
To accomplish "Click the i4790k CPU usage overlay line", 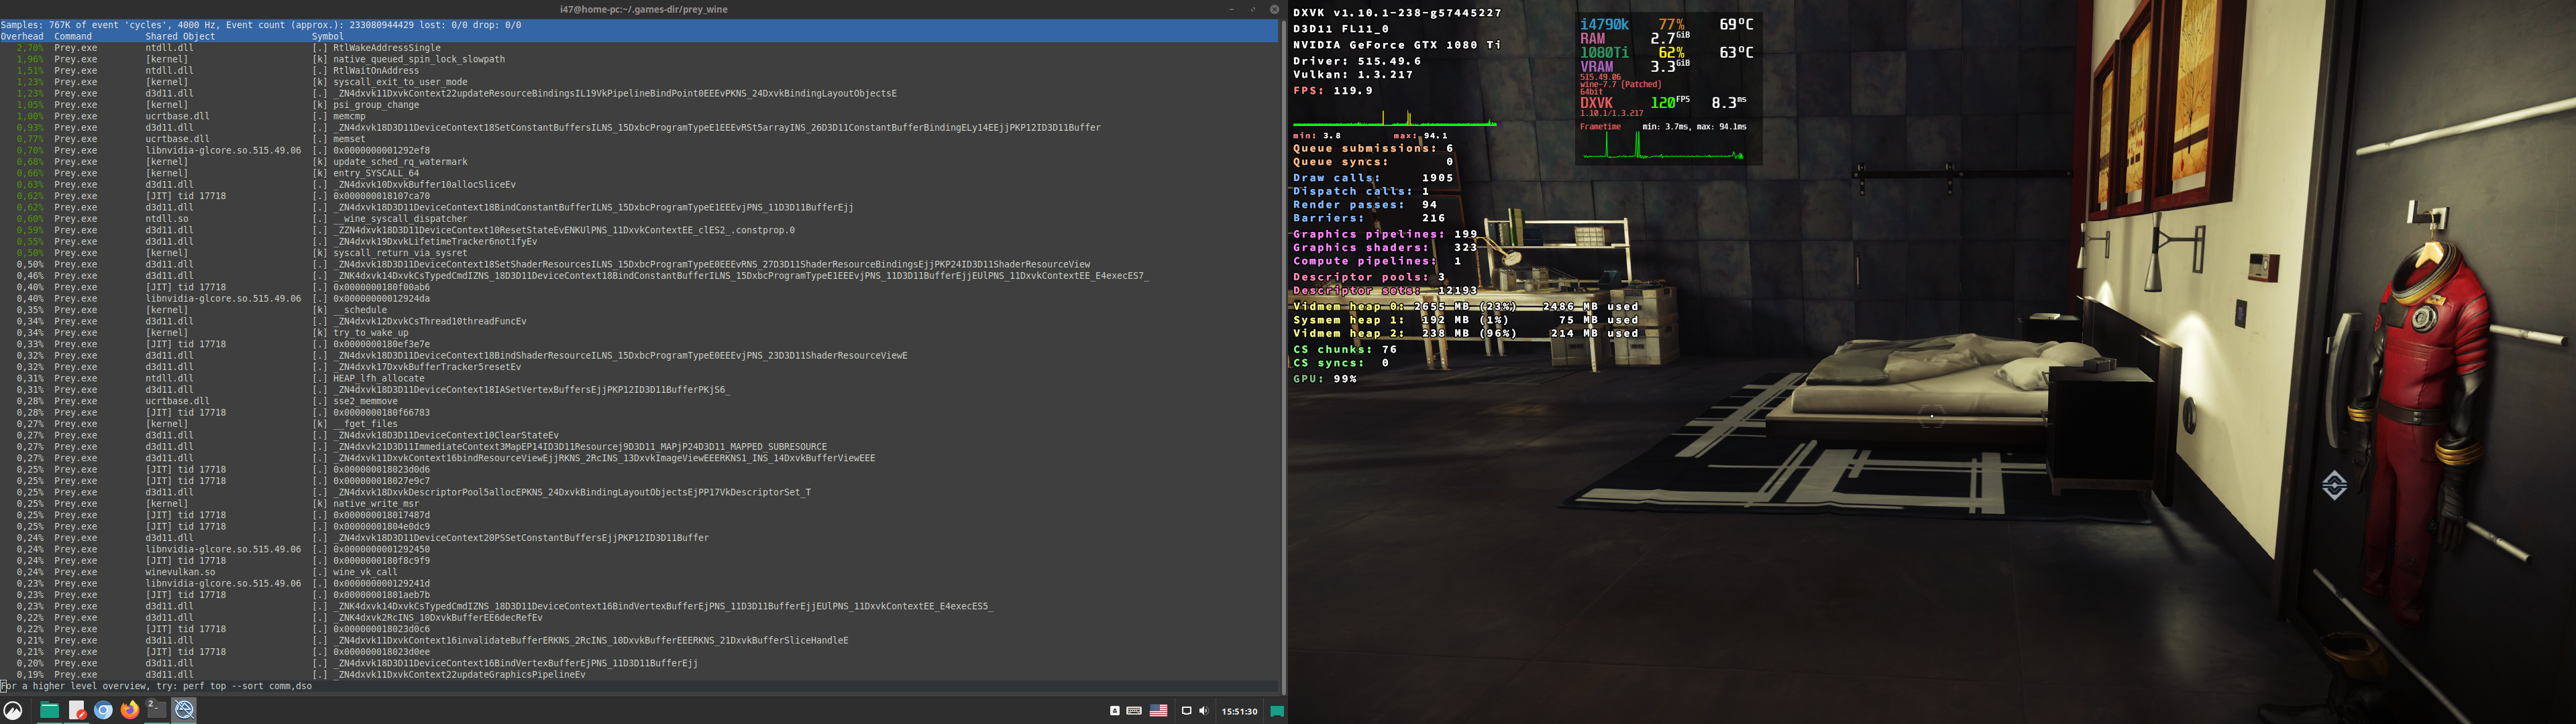I will (1667, 24).
